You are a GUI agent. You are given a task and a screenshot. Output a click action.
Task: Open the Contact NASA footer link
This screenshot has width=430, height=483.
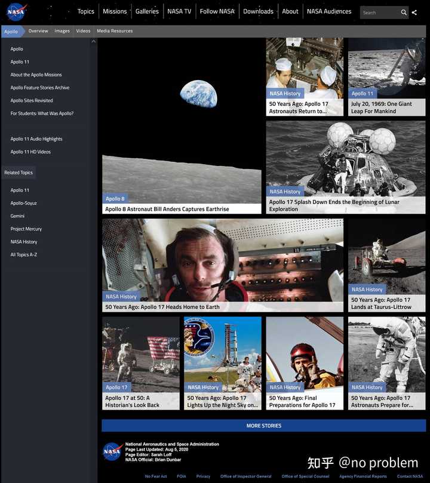pyautogui.click(x=410, y=476)
